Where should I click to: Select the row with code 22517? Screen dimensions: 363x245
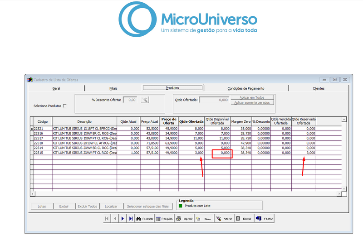[x=186, y=138]
